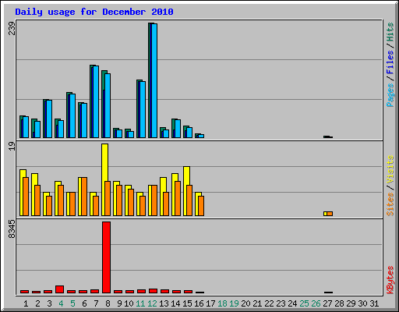
Task: Click day 14 on the x-axis
Action: [175, 303]
